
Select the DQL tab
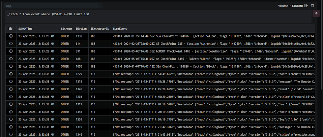click(x=9, y=6)
